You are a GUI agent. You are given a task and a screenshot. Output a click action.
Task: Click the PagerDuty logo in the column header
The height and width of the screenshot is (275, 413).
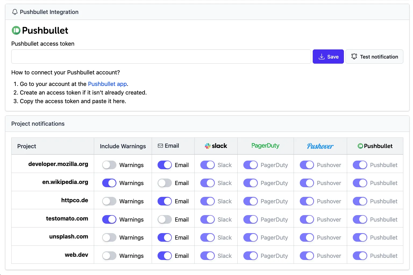point(265,146)
